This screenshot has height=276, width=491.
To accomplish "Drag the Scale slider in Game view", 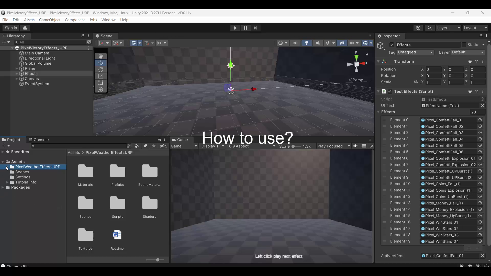I will pos(293,146).
